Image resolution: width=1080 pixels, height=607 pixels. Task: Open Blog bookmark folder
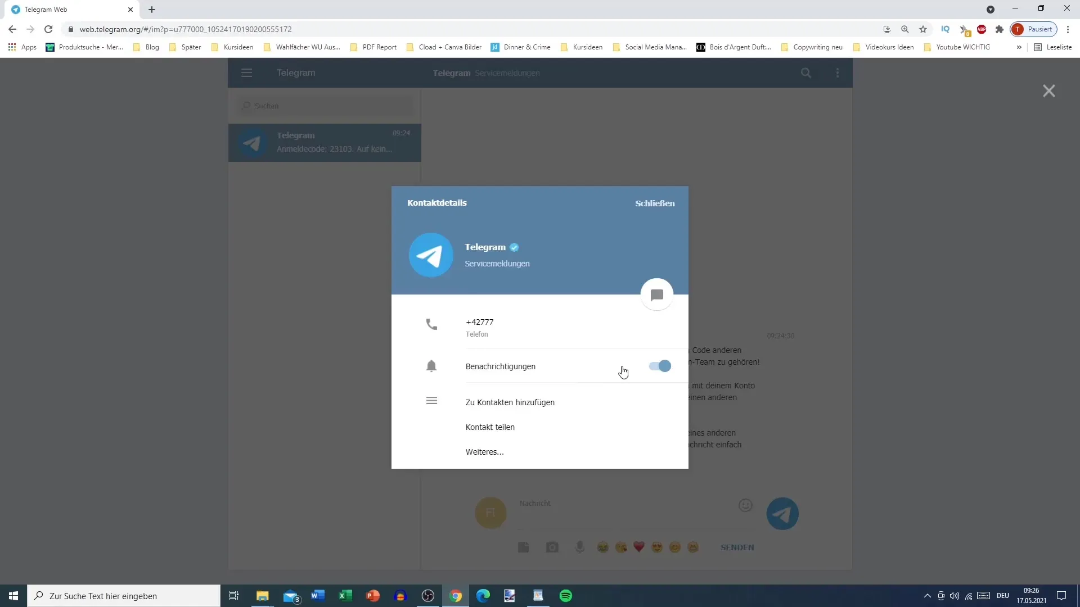[146, 47]
